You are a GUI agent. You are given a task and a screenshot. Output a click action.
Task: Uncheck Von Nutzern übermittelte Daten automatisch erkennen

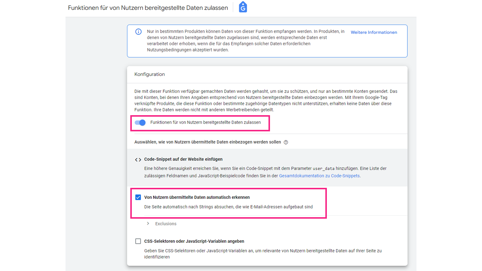pos(138,197)
